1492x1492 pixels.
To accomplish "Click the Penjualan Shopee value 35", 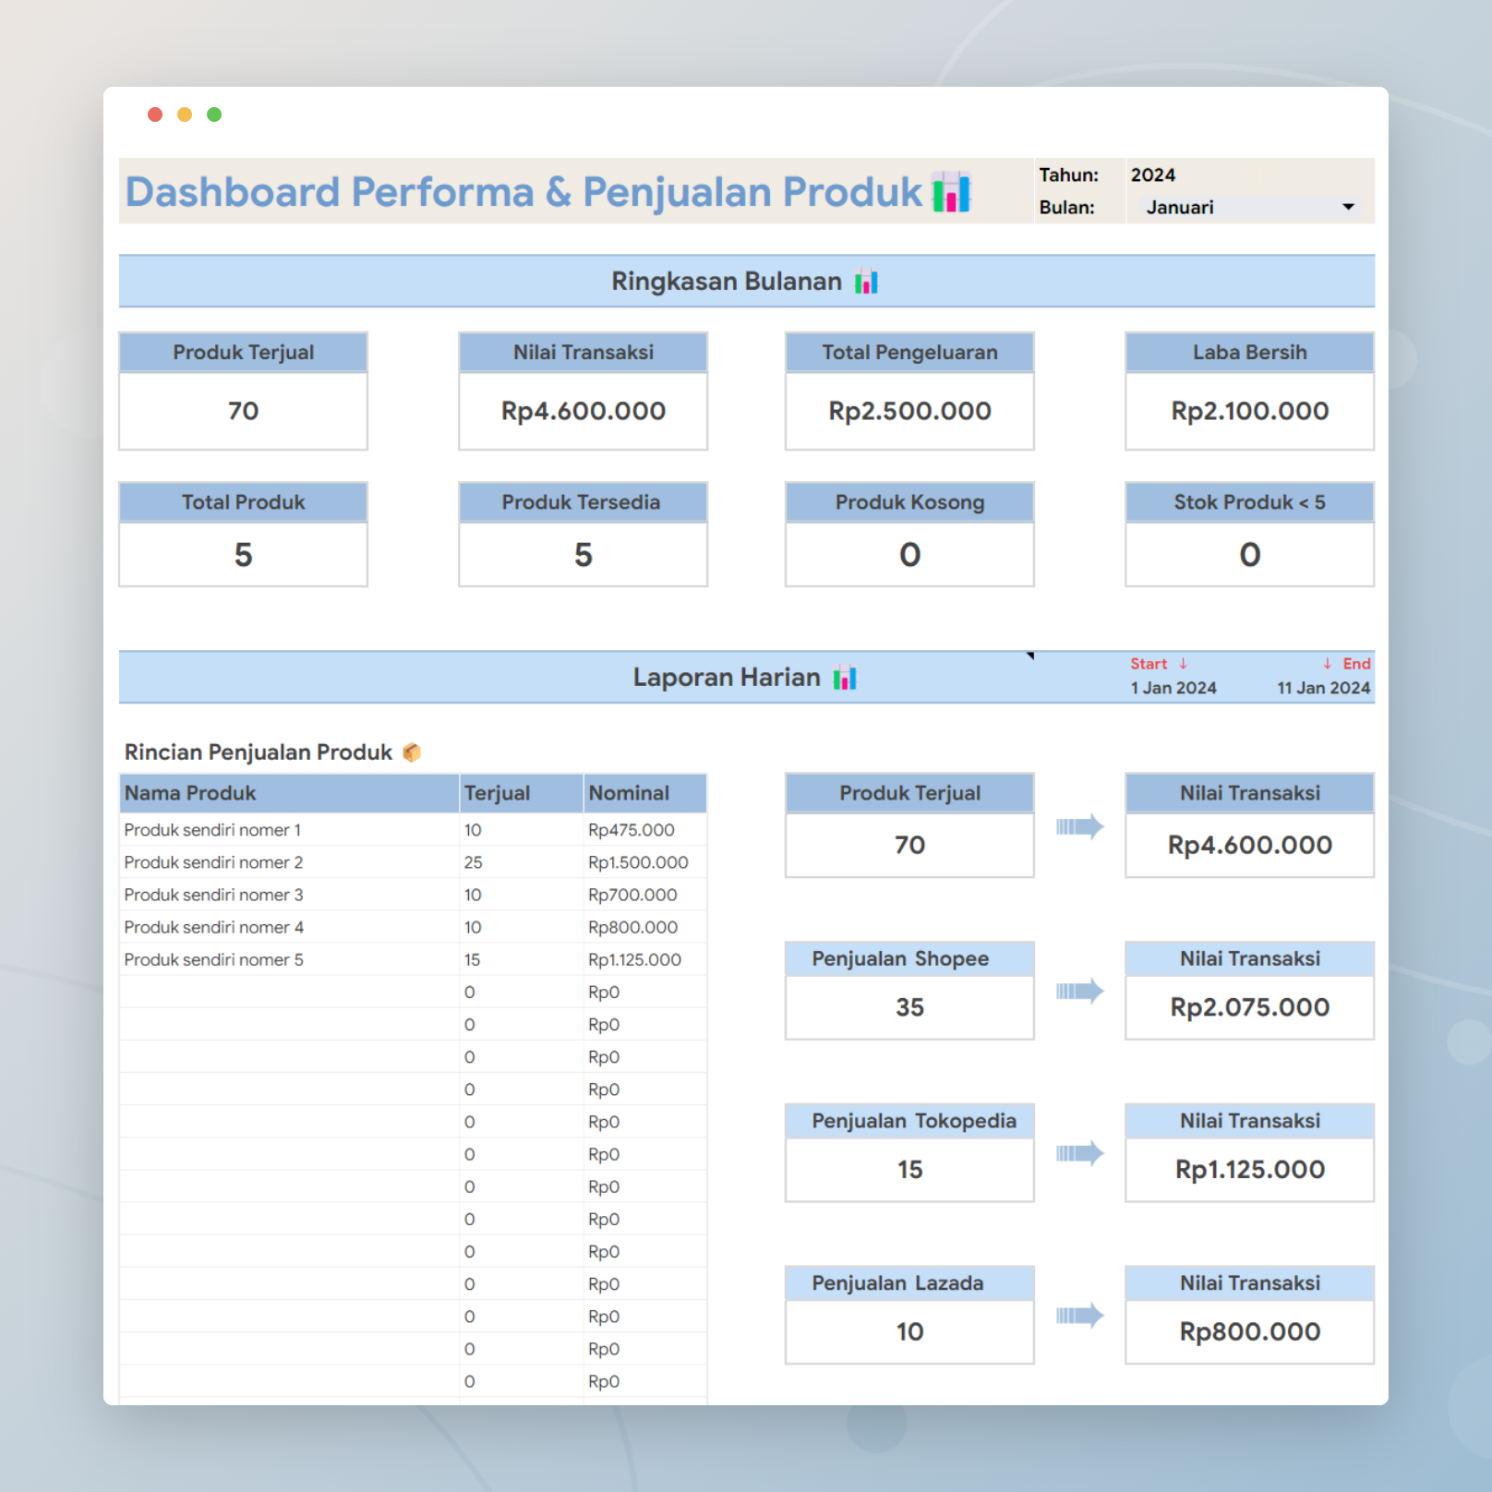I will point(909,1007).
